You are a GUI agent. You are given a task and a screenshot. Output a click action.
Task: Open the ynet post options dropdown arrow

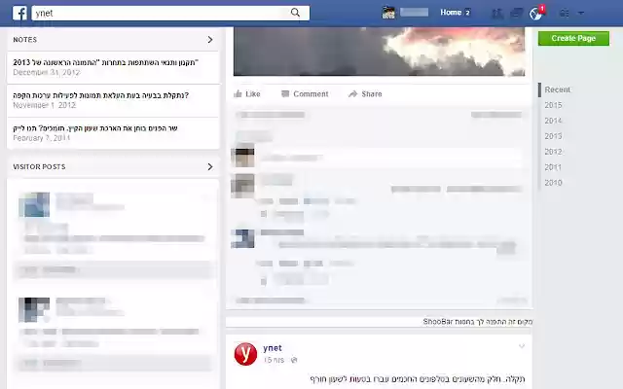pos(522,346)
